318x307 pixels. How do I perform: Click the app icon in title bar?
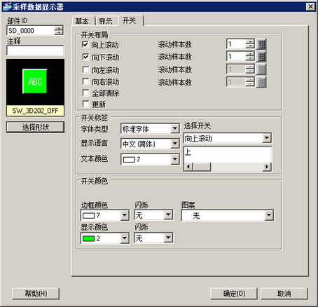pyautogui.click(x=6, y=6)
